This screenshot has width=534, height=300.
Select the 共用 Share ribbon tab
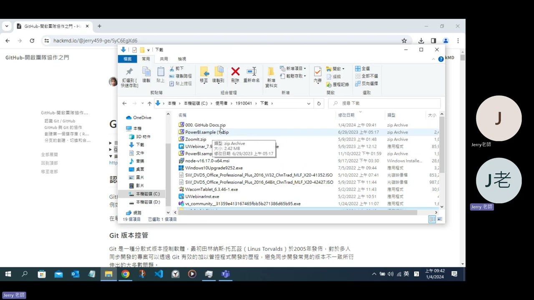[164, 59]
